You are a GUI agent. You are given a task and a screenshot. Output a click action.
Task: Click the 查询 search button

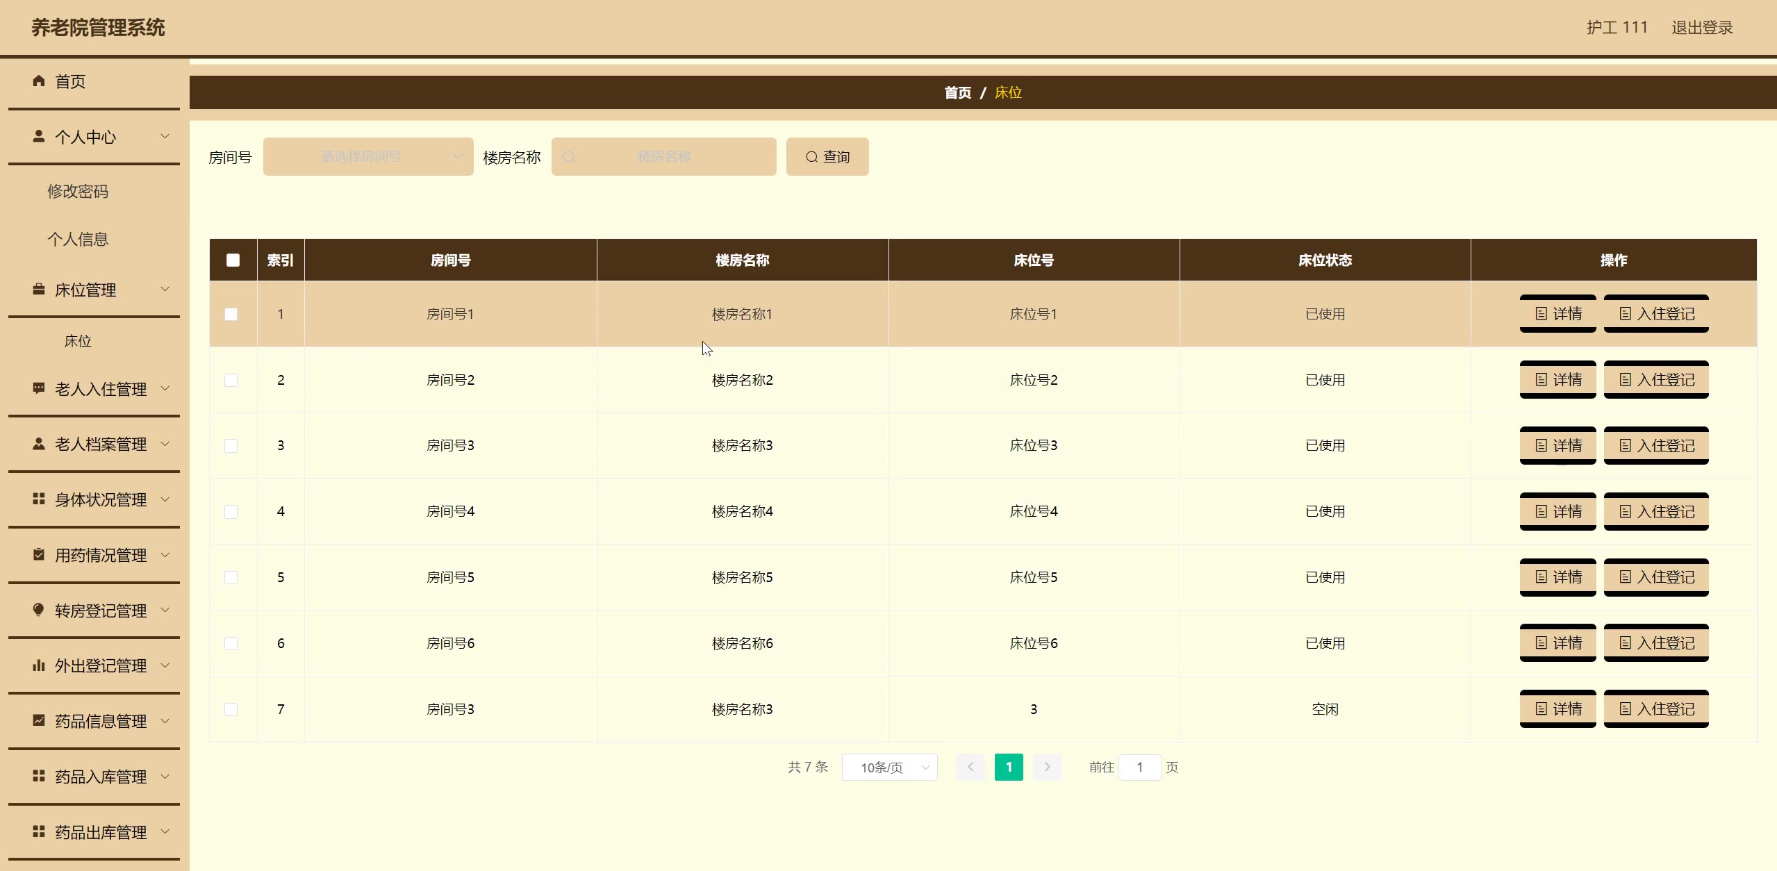[x=827, y=157]
